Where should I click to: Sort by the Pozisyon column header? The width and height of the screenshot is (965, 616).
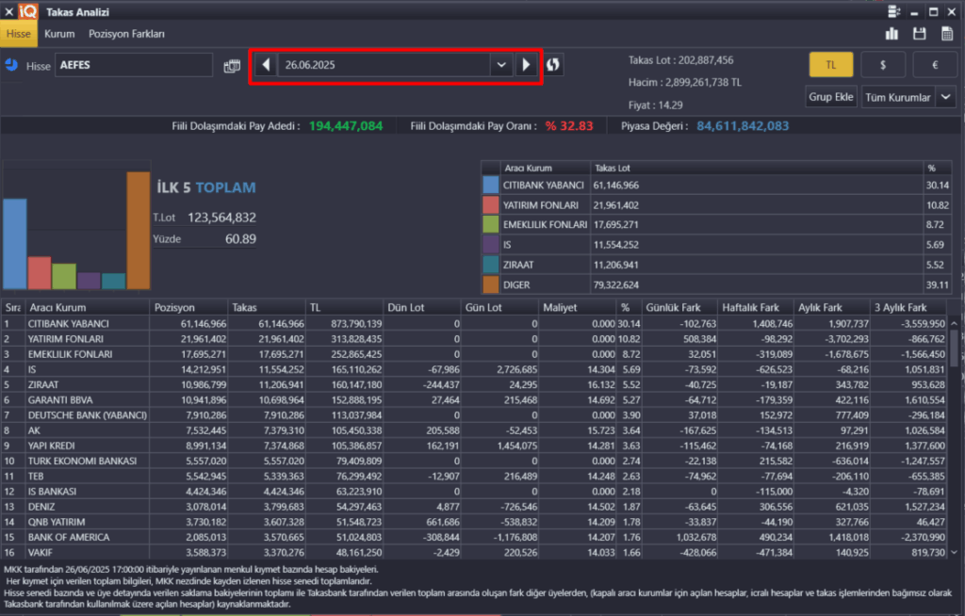[188, 307]
